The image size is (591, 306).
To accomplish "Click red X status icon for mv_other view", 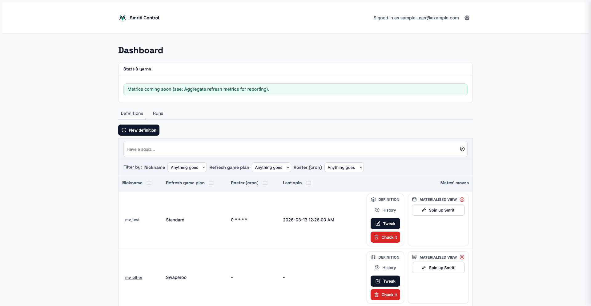I will (462, 257).
